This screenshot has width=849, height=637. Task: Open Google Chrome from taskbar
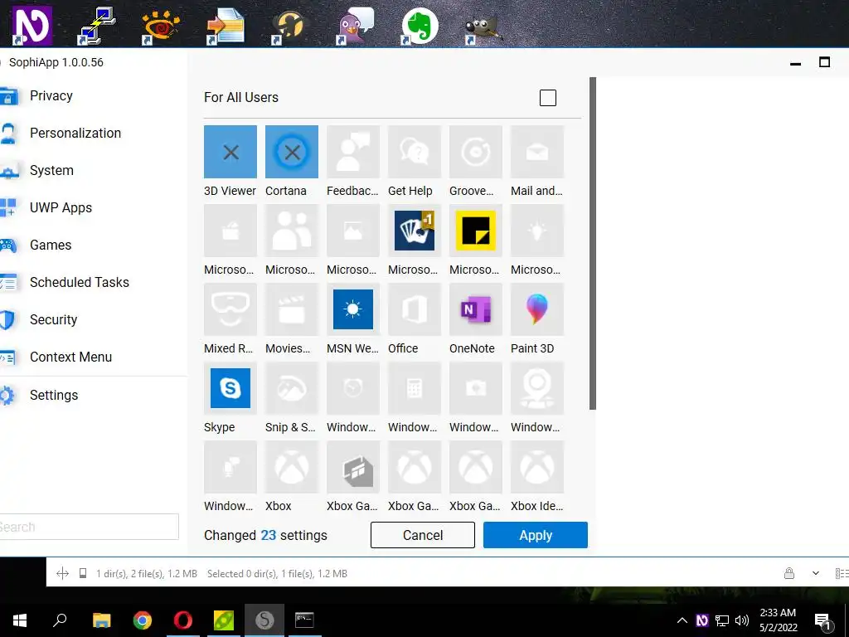(x=143, y=620)
